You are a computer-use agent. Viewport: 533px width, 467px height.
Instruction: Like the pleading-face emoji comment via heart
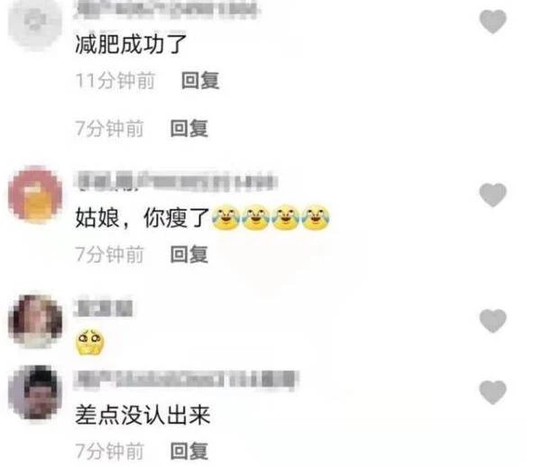point(492,321)
